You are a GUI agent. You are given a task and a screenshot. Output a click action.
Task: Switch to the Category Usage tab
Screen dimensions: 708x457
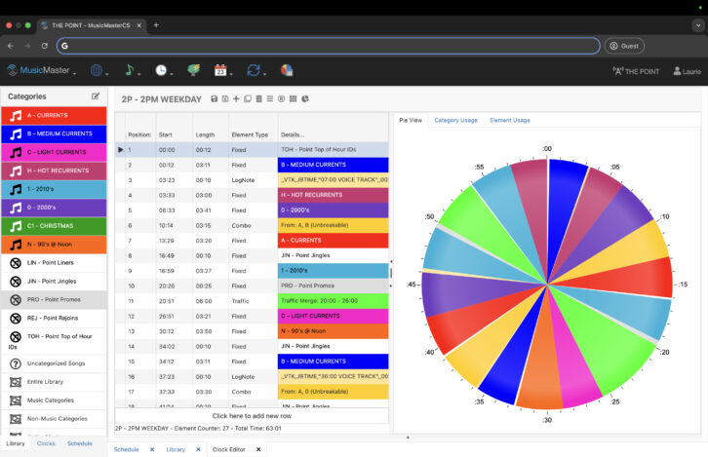(x=455, y=121)
